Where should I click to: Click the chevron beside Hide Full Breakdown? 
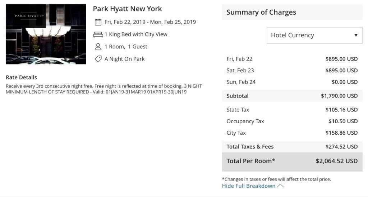coord(280,186)
